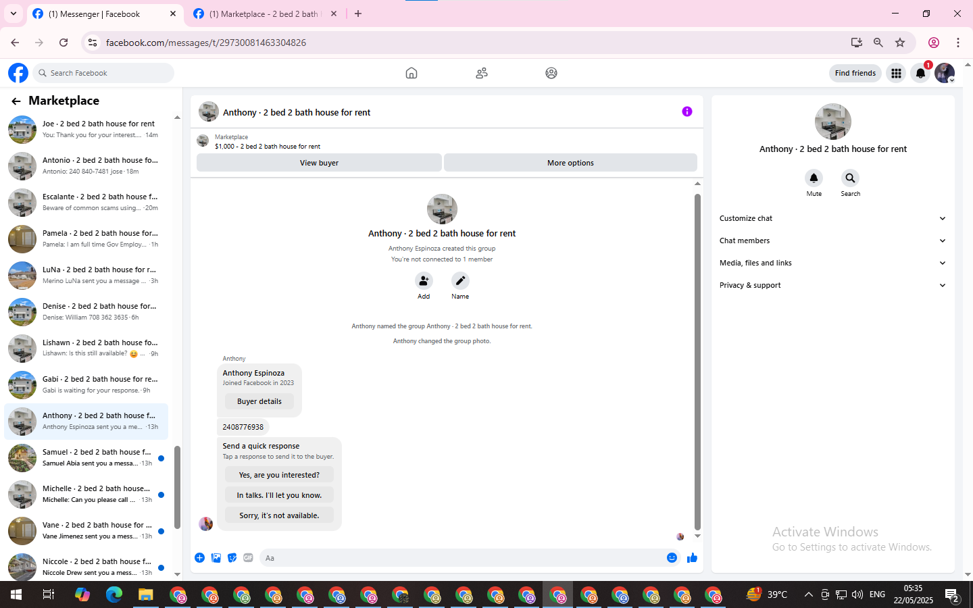Go back using the Marketplace back arrow
The height and width of the screenshot is (608, 973).
tap(16, 101)
